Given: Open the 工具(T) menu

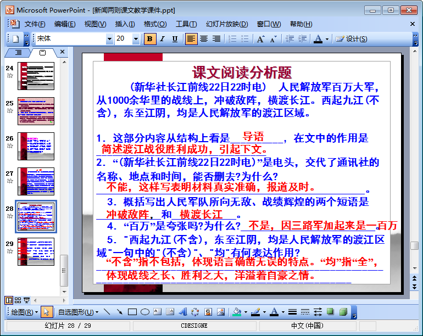Looking at the screenshot, I should [186, 24].
